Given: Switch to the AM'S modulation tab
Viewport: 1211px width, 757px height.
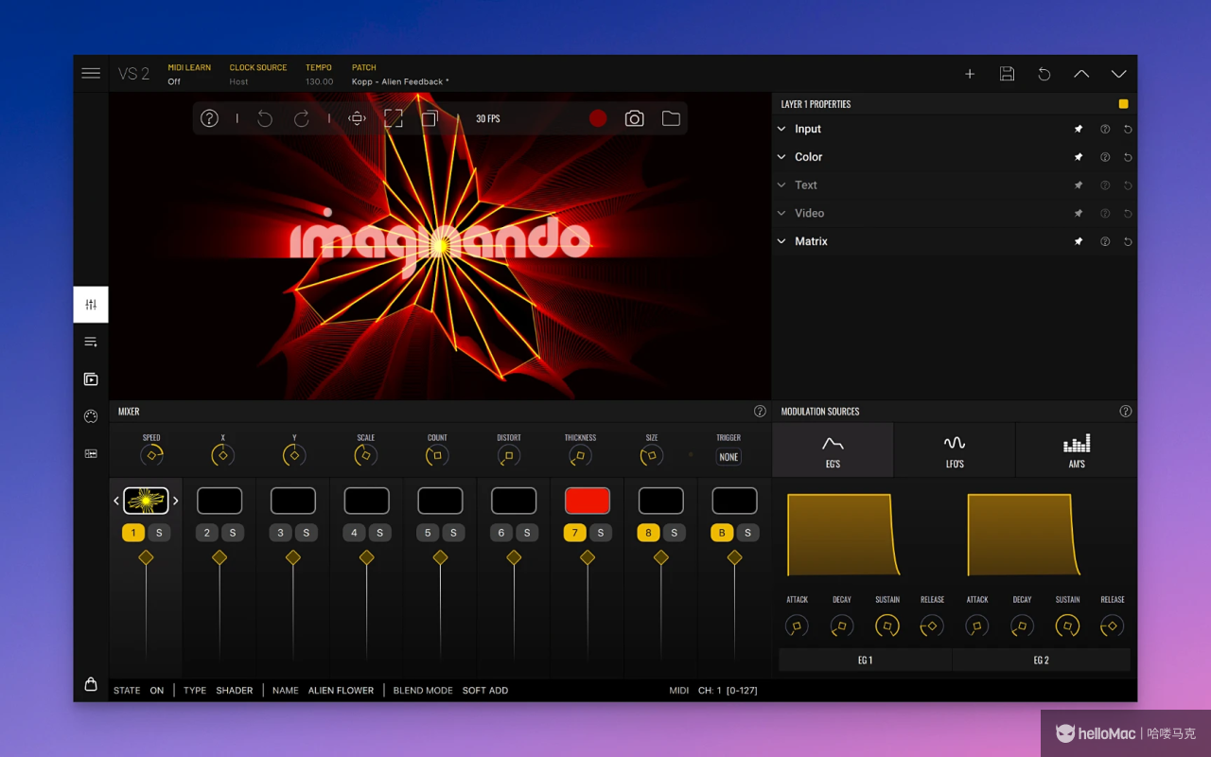Looking at the screenshot, I should (1077, 449).
